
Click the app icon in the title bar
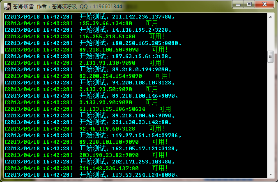7,7
